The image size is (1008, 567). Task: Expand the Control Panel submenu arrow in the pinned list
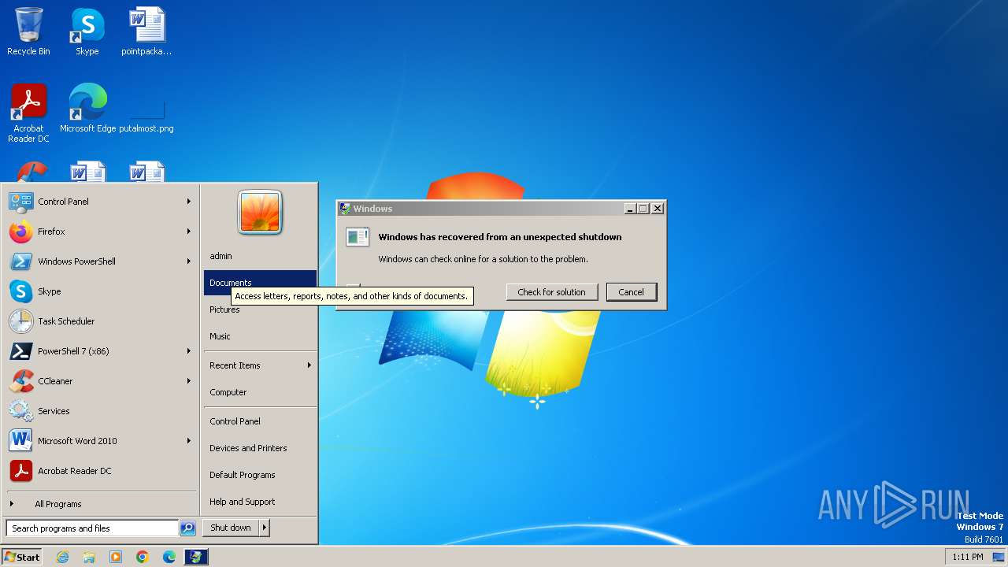coord(189,202)
